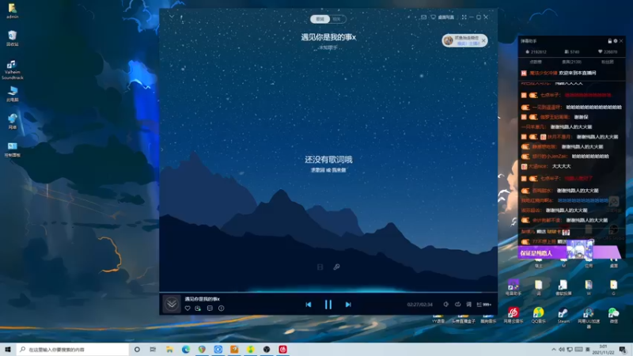The height and width of the screenshot is (356, 633).
Task: Click the song title 遇见你是我的事x in player bar
Action: pyautogui.click(x=203, y=299)
